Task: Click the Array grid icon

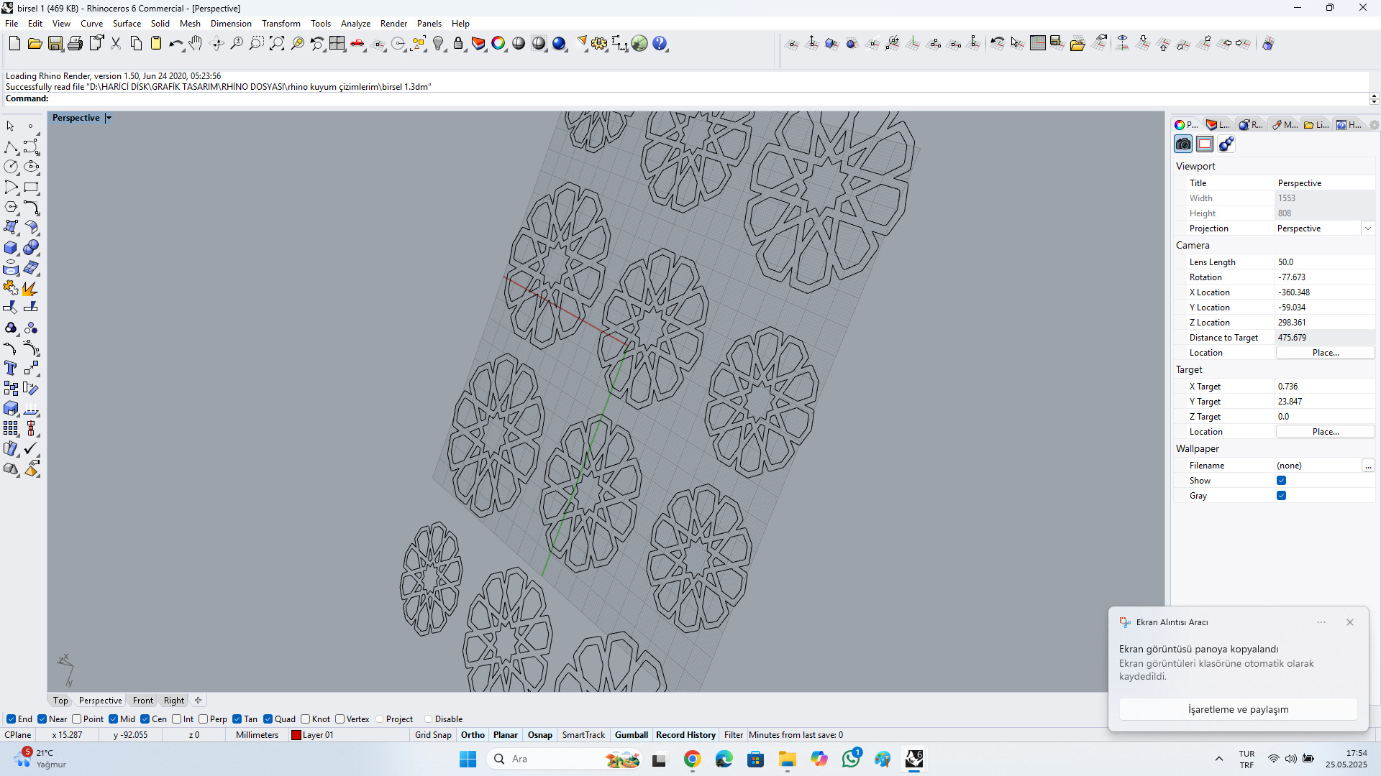Action: [11, 429]
